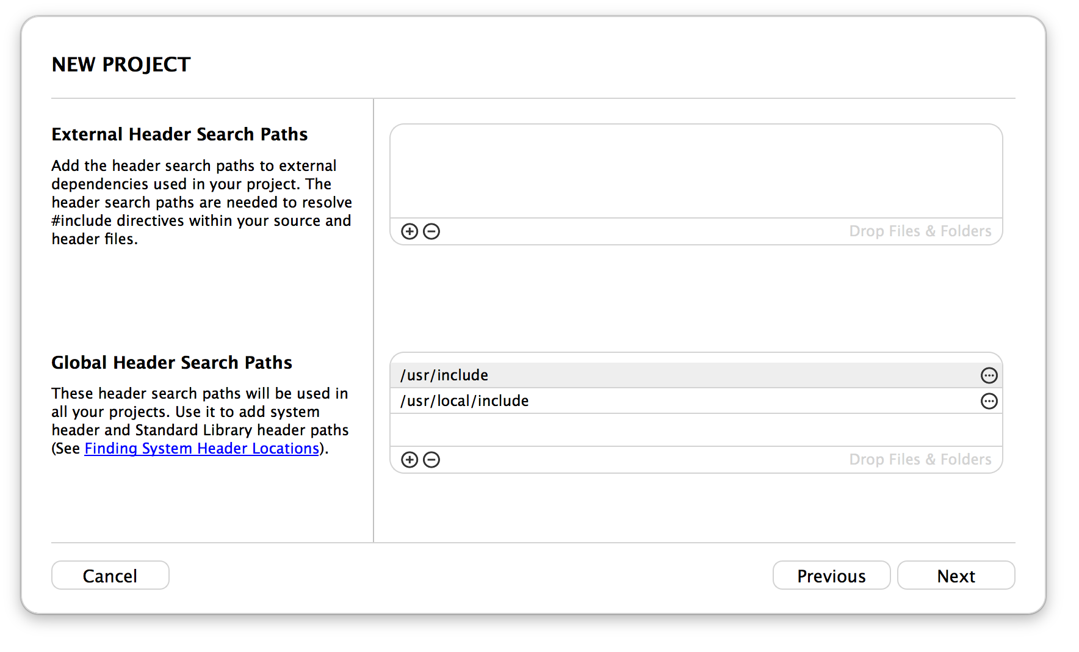
Task: Select the /usr/local/include path row
Action: [x=696, y=401]
